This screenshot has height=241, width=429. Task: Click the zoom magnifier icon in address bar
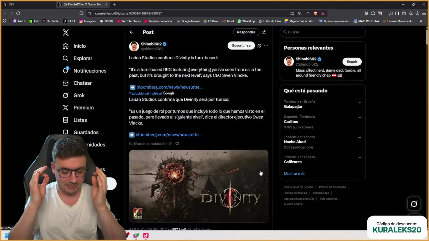300,13
